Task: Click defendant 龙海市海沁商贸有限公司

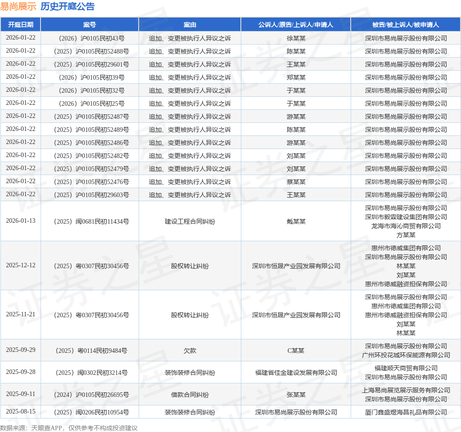Action: (406, 226)
